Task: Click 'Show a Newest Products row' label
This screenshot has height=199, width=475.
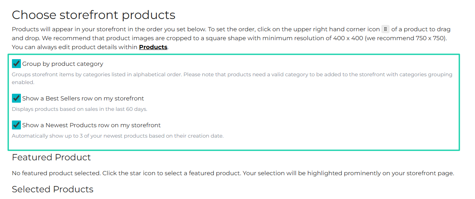Action: point(91,125)
